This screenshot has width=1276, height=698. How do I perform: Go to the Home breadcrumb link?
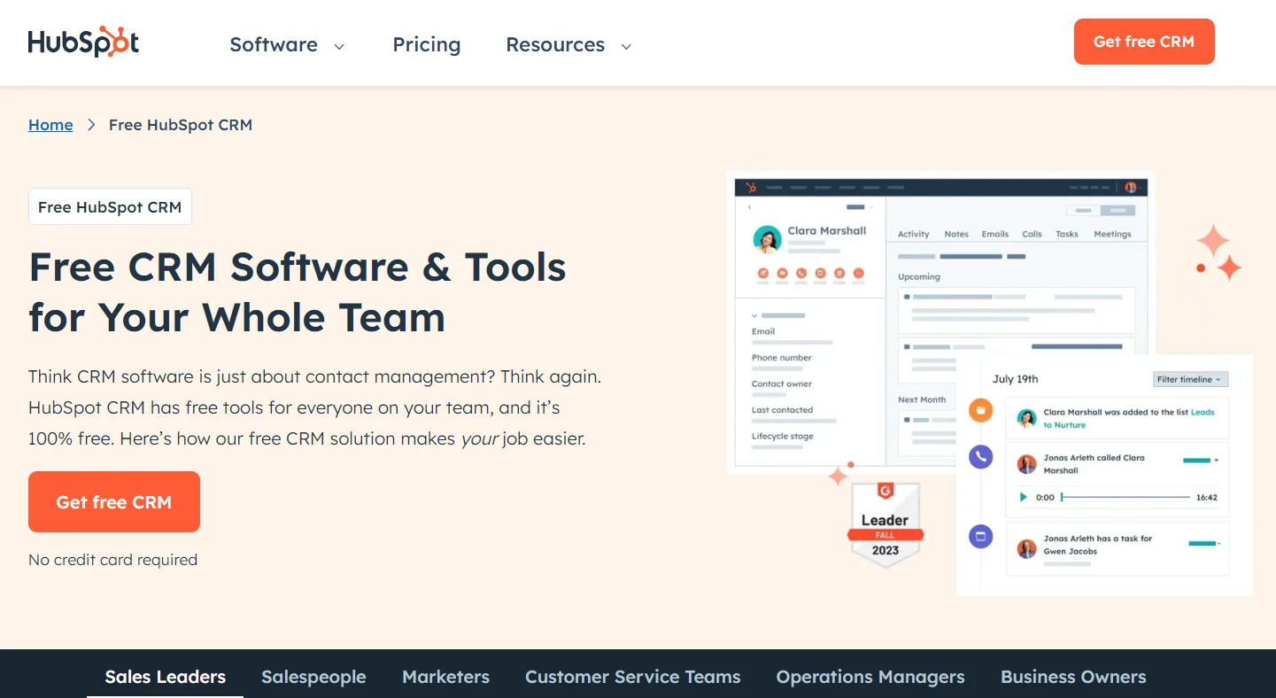[x=50, y=125]
